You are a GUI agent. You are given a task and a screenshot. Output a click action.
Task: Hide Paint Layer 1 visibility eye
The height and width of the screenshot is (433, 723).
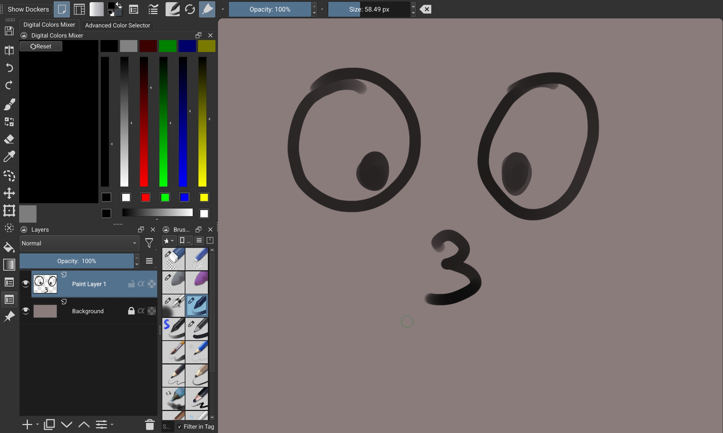tap(25, 284)
